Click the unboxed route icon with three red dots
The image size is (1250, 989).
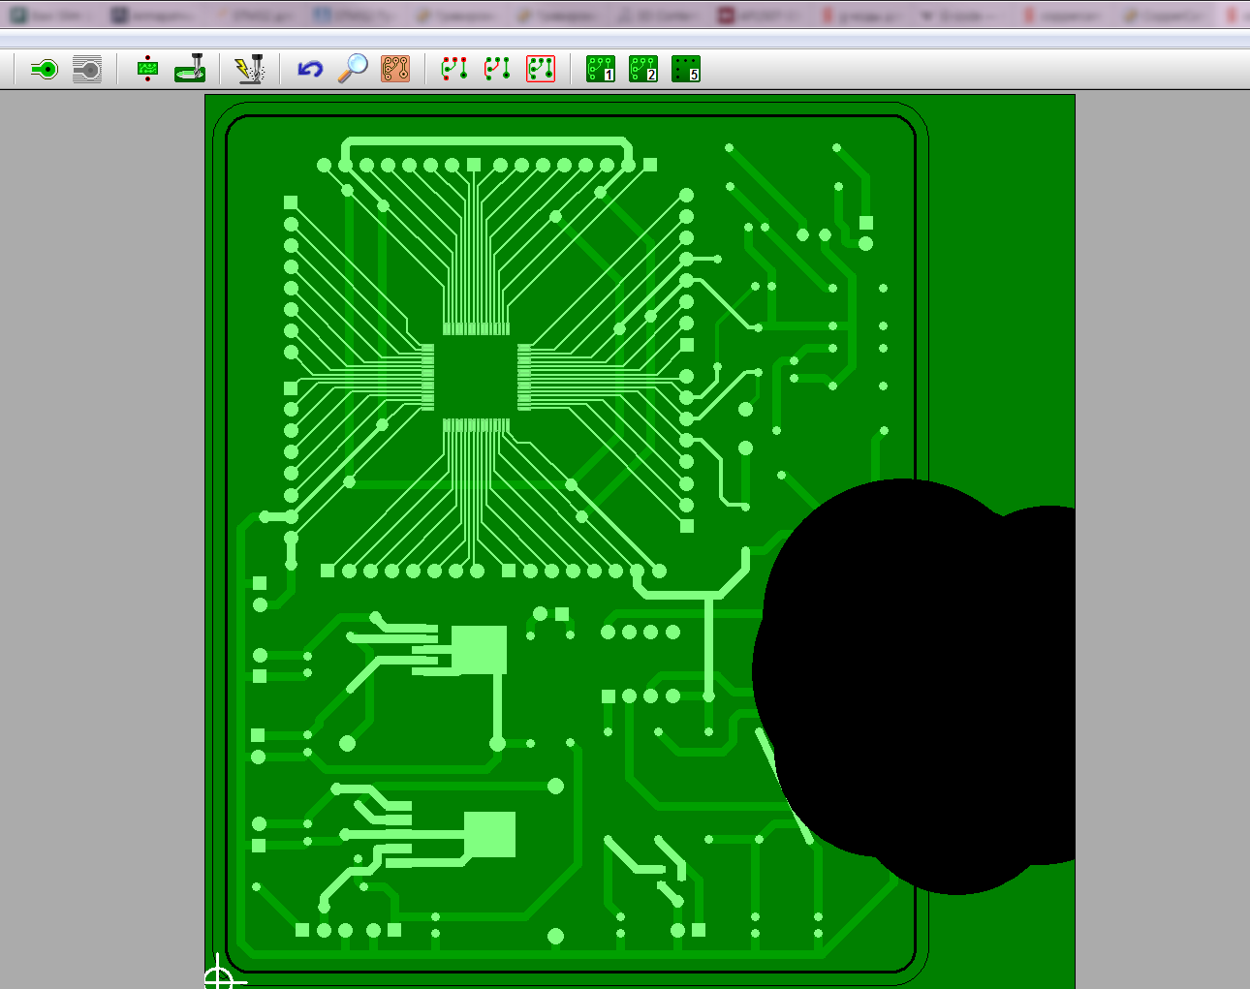[x=454, y=69]
